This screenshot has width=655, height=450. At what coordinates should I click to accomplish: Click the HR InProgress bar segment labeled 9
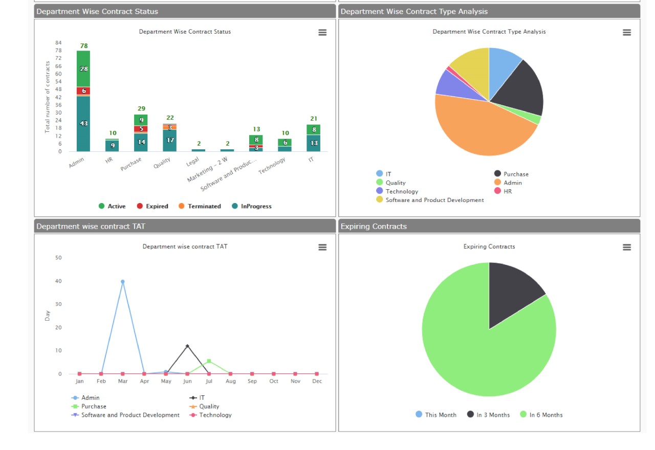point(113,146)
